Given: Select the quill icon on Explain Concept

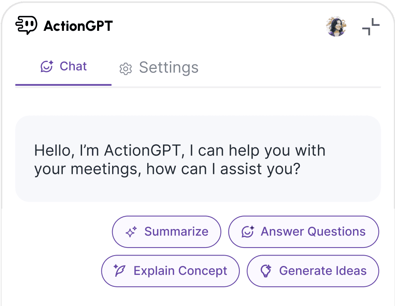Looking at the screenshot, I should (119, 271).
